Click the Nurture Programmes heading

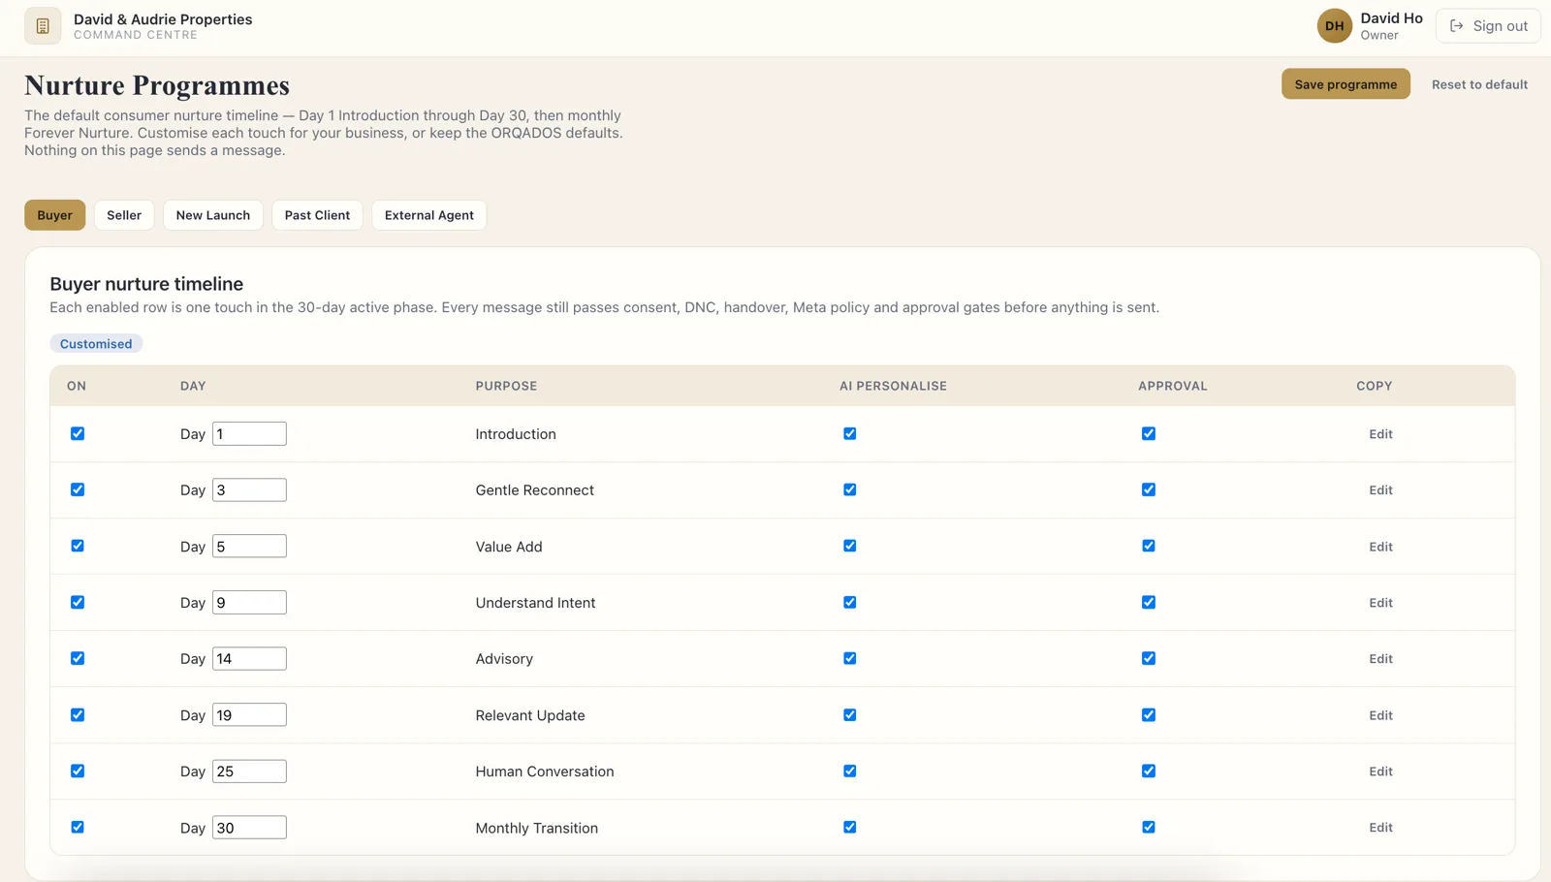pyautogui.click(x=157, y=85)
